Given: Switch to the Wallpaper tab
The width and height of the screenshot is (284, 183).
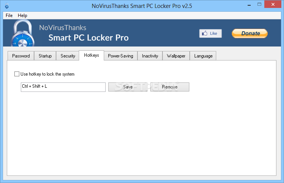Looking at the screenshot, I should click(176, 56).
